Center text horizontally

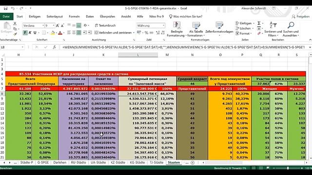[x=74, y=33]
